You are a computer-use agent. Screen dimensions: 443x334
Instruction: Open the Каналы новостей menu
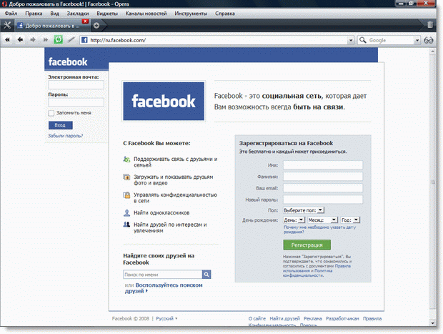146,14
